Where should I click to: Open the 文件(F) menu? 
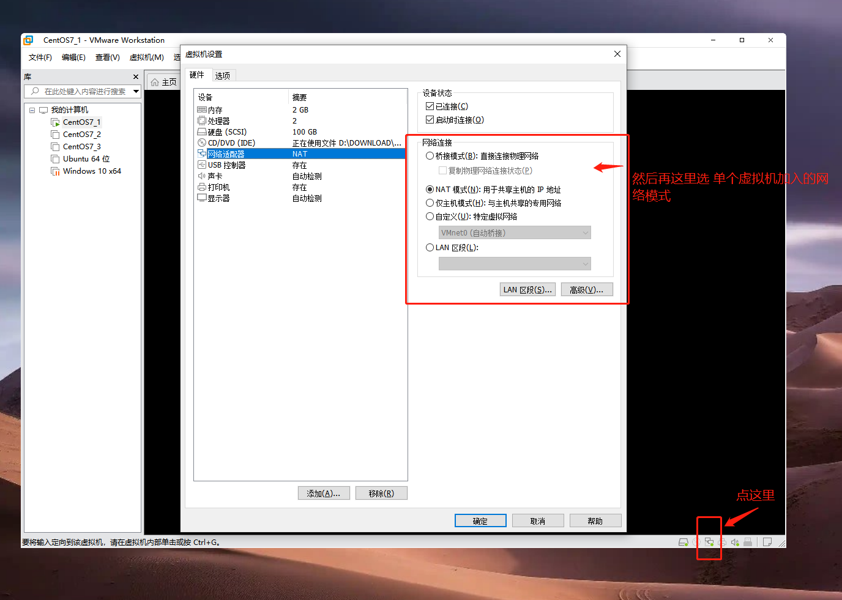point(40,57)
